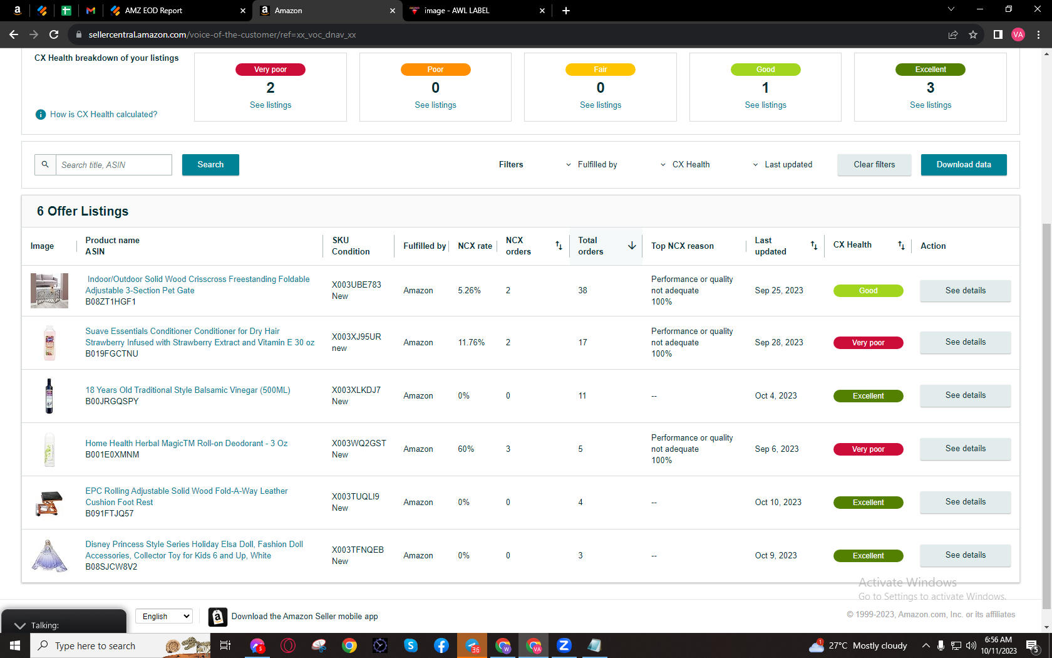1052x658 pixels.
Task: Open the English language dropdown
Action: (x=164, y=616)
